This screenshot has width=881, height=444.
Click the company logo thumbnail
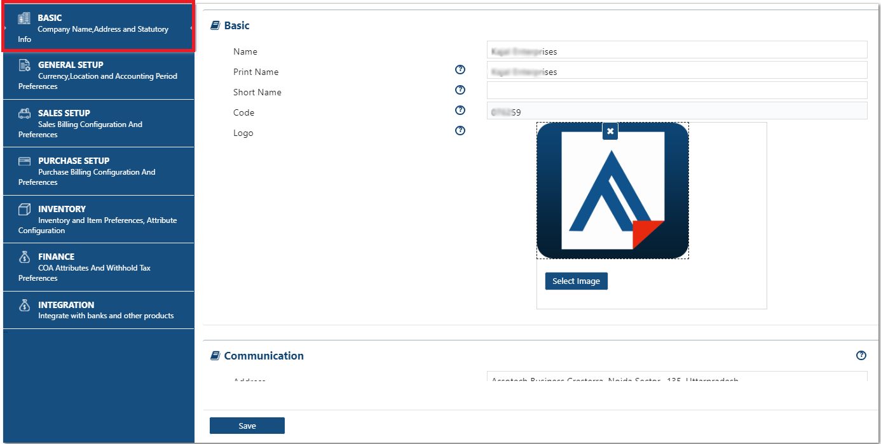click(613, 191)
